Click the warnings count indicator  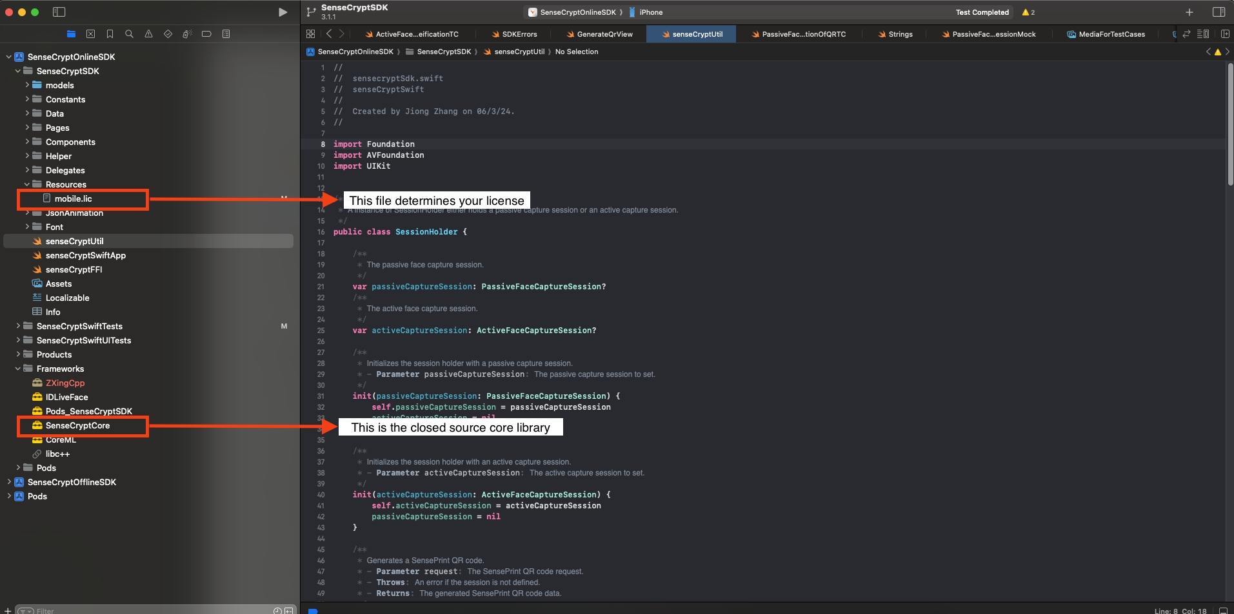tap(1028, 12)
